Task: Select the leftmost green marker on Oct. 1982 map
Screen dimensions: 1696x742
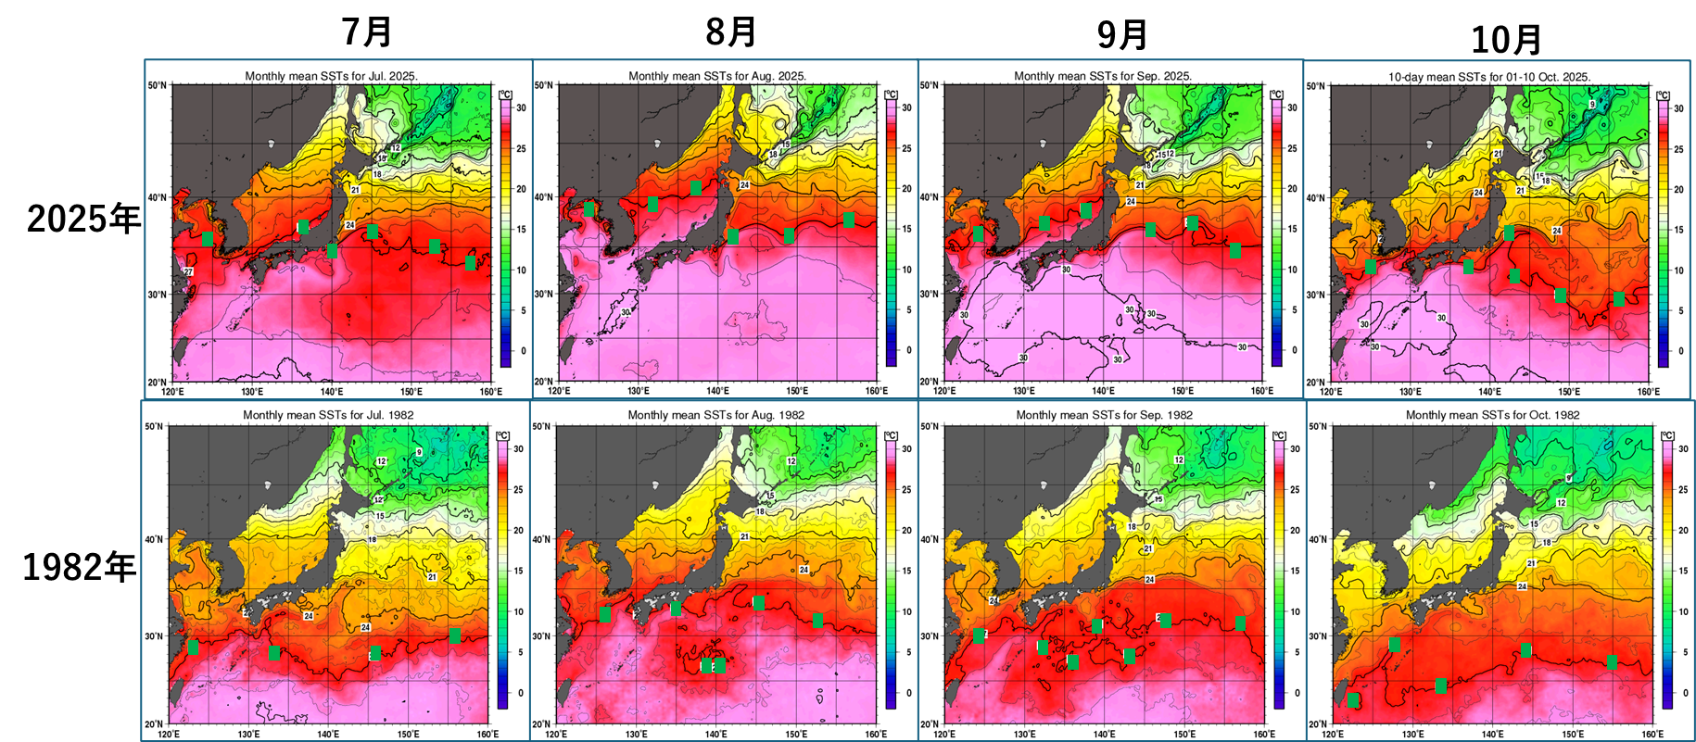Action: pos(1353,700)
